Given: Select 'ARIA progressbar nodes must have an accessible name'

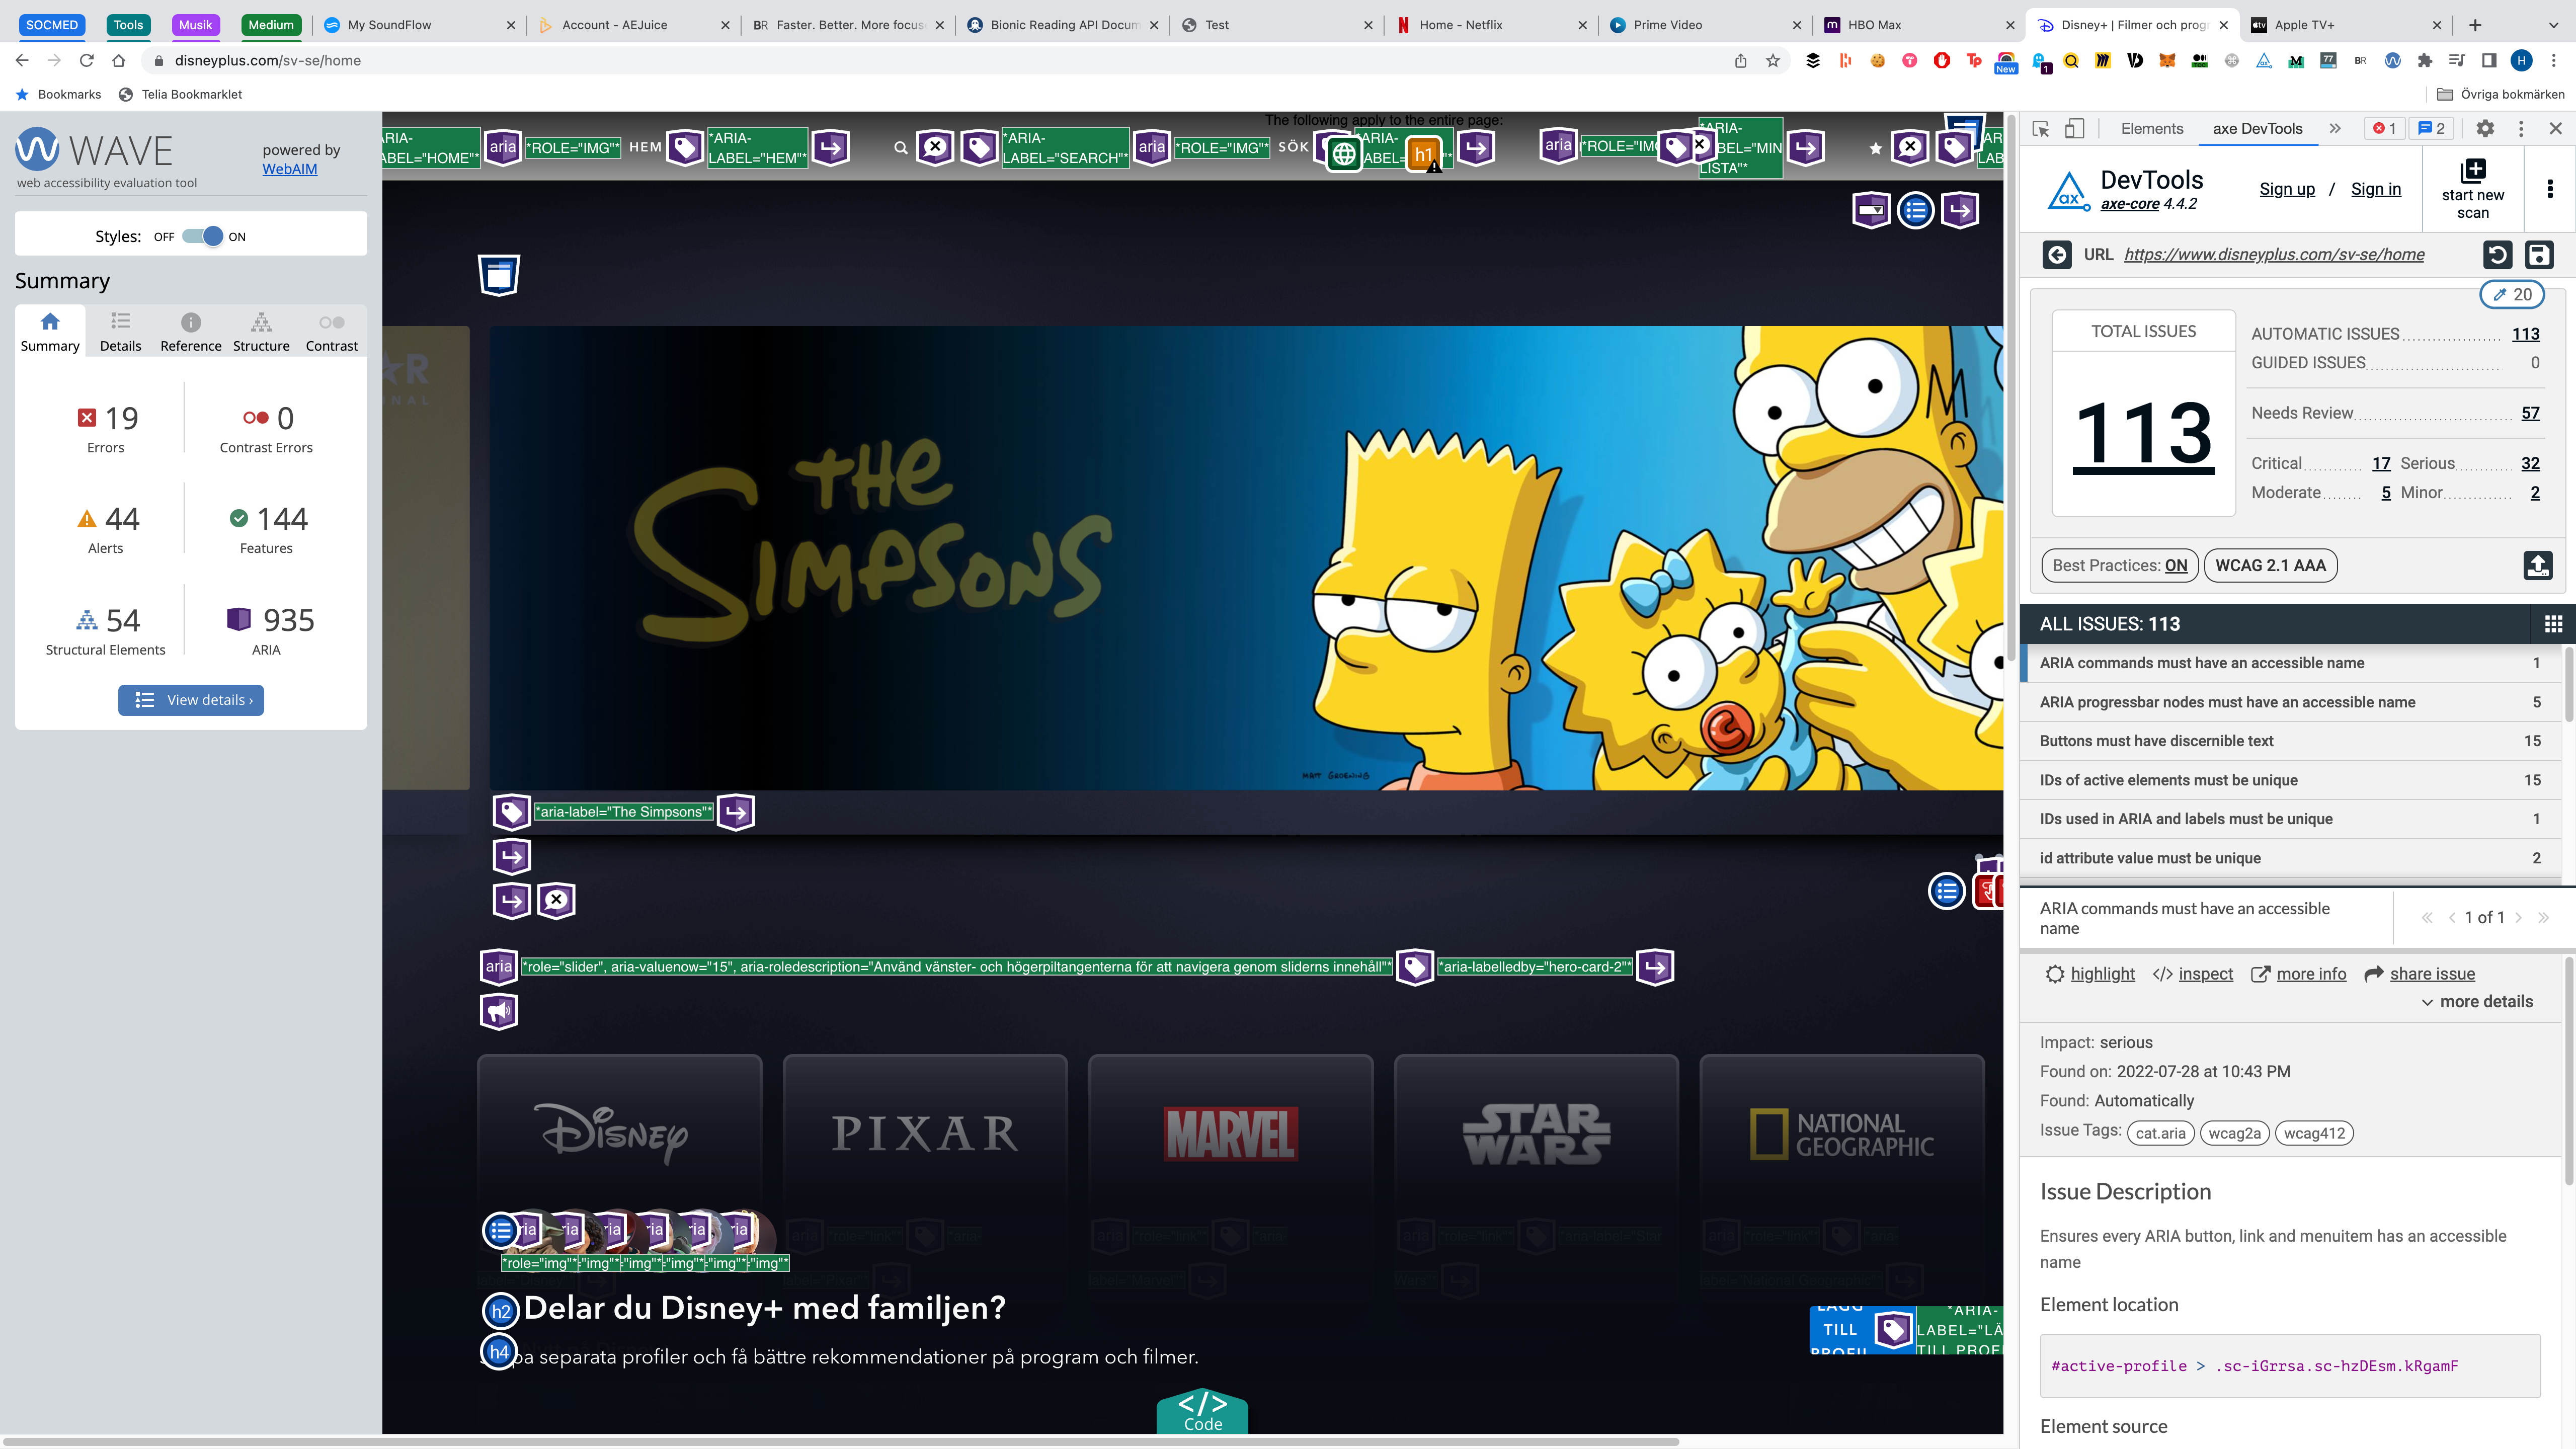Looking at the screenshot, I should click(x=2291, y=702).
